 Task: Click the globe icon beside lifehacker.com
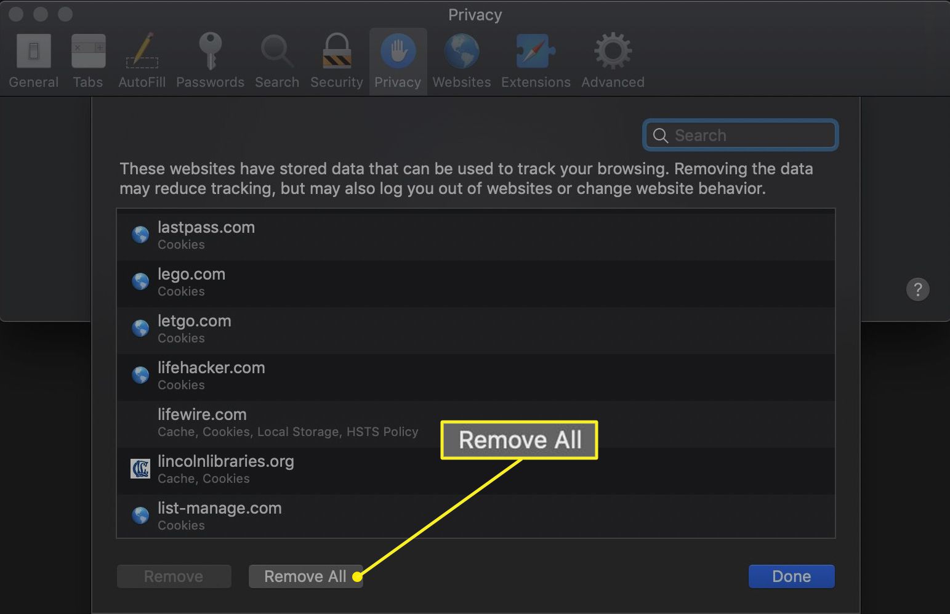point(140,375)
